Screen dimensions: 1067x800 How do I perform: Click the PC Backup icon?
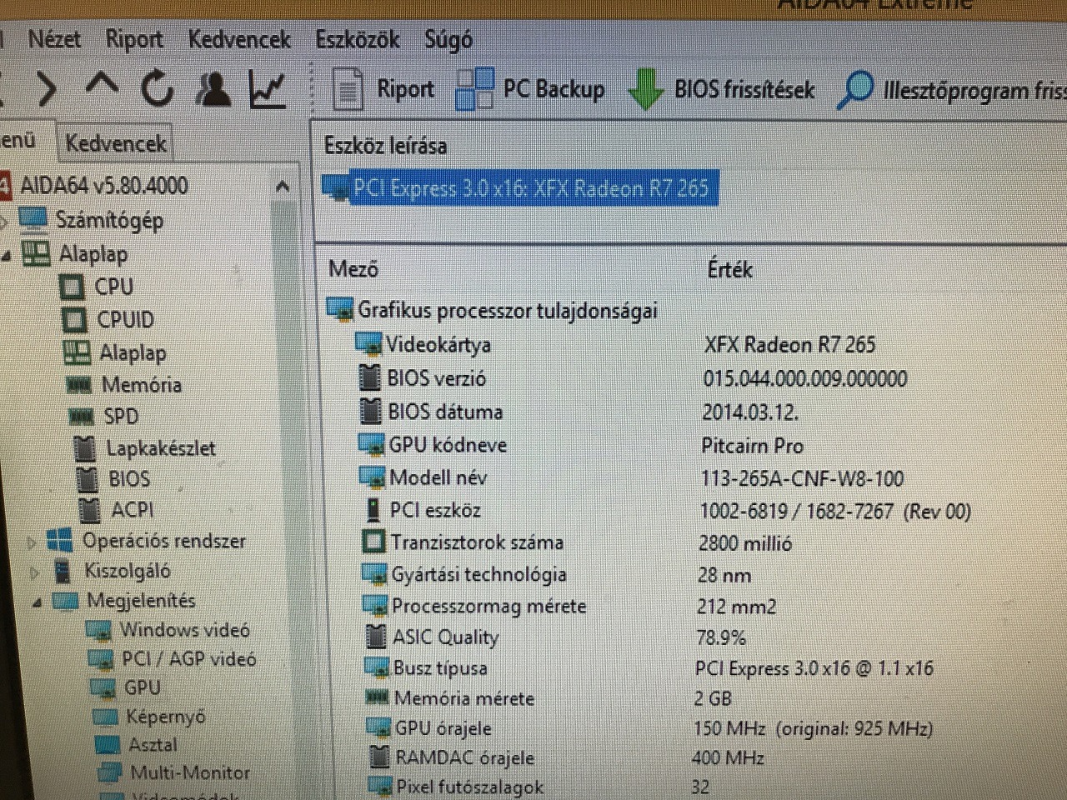475,89
